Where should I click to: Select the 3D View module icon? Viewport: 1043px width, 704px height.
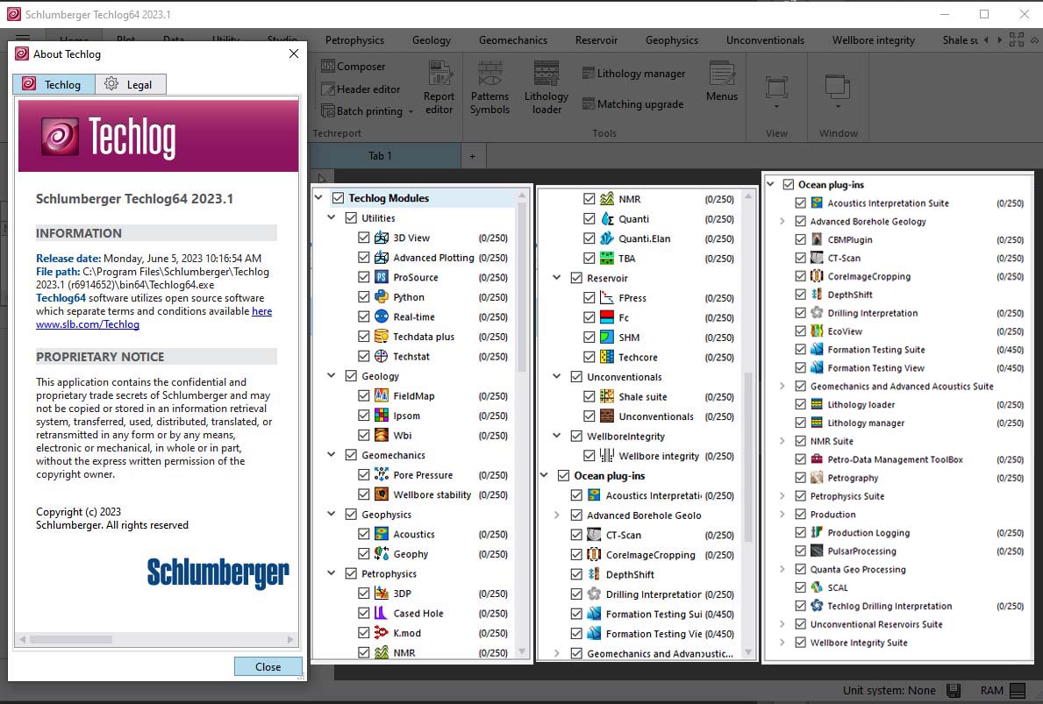click(382, 238)
